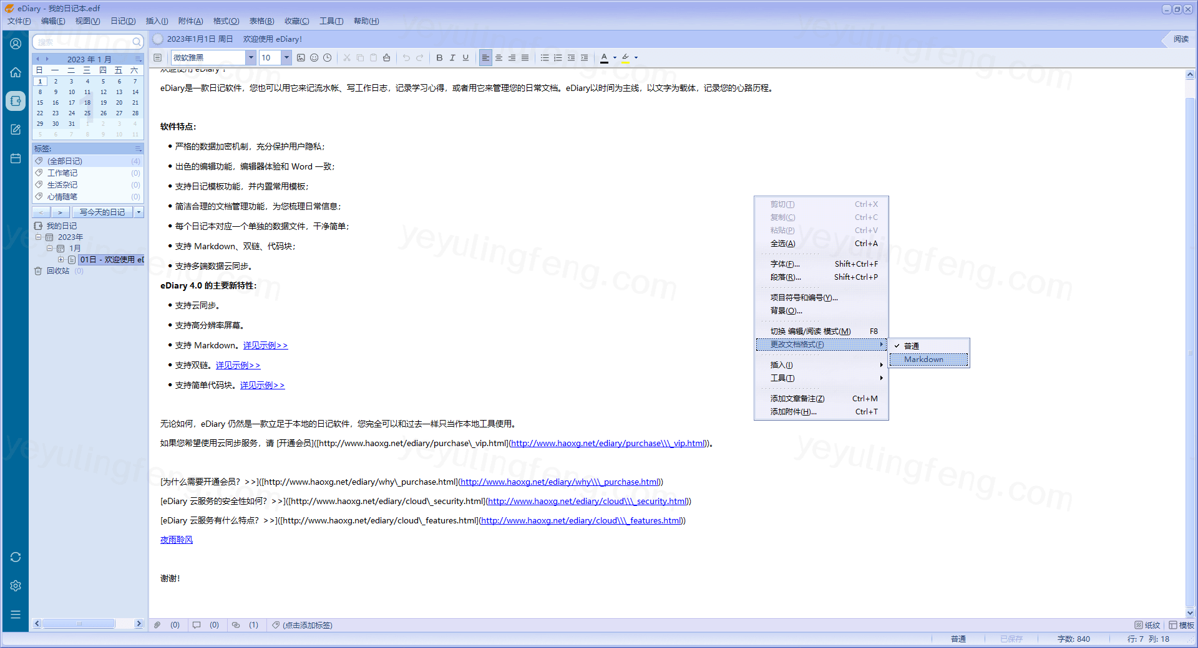Screen dimensions: 1198x648
Task: Go to next diary with > button
Action: pos(60,212)
